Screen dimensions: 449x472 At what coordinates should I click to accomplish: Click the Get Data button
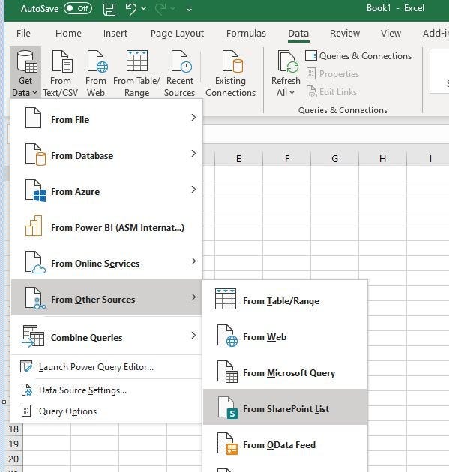(25, 73)
